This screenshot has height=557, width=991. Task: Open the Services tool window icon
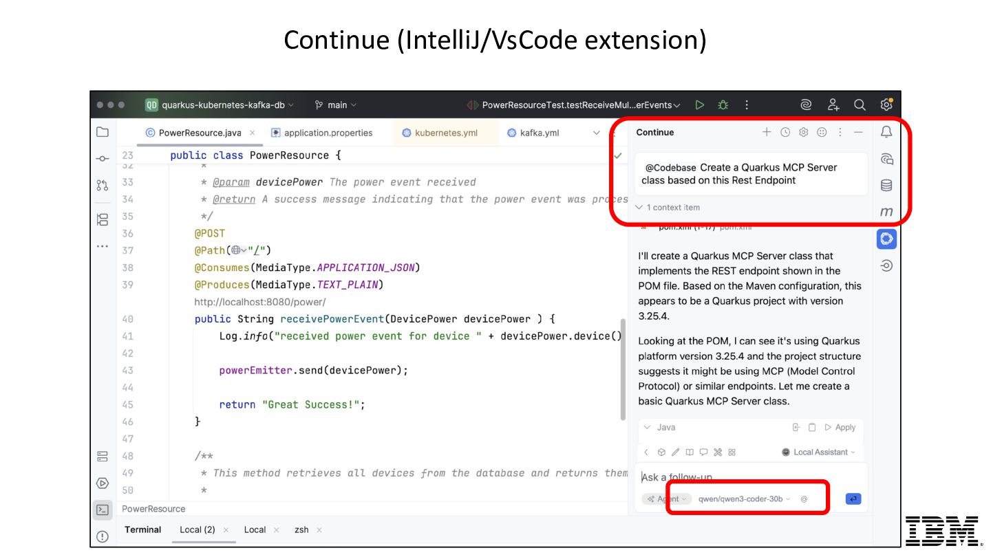pyautogui.click(x=103, y=457)
